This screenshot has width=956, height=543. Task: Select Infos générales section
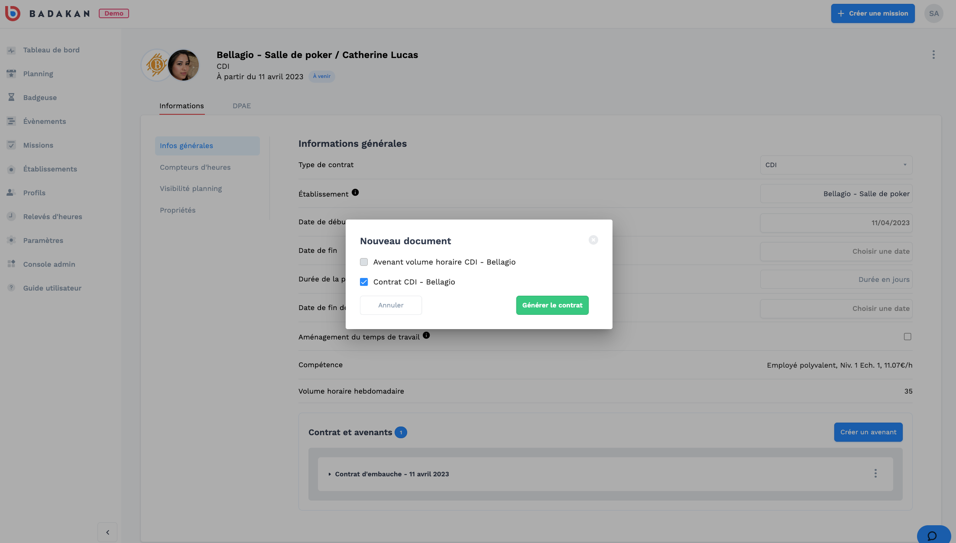[207, 146]
